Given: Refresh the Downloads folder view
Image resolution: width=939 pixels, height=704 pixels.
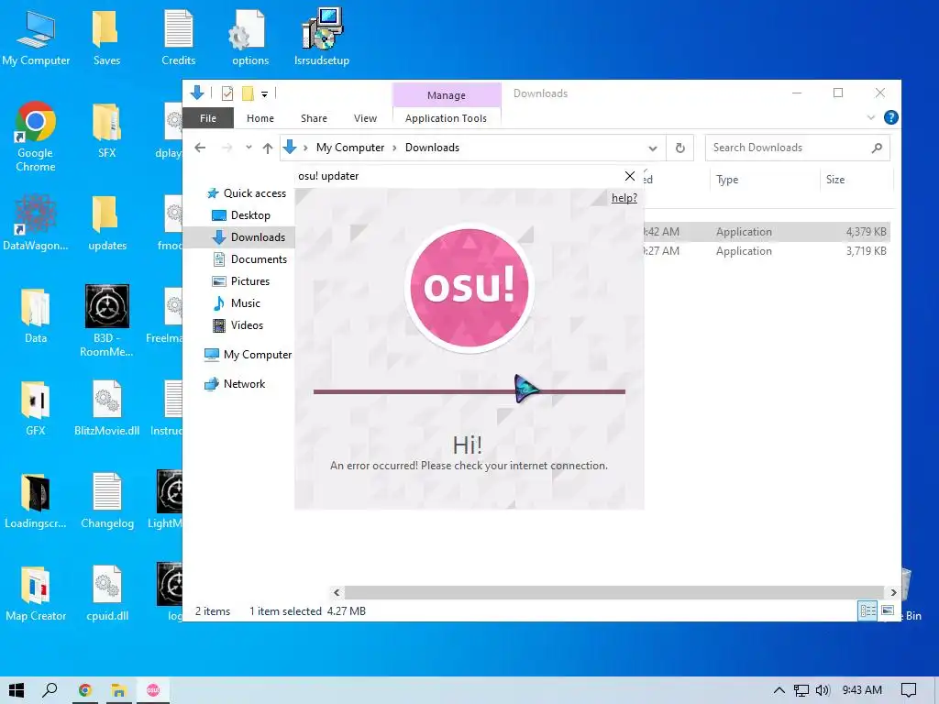Looking at the screenshot, I should click(x=679, y=148).
